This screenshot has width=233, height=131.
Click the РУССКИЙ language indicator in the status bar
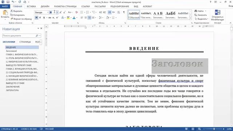[50, 129]
